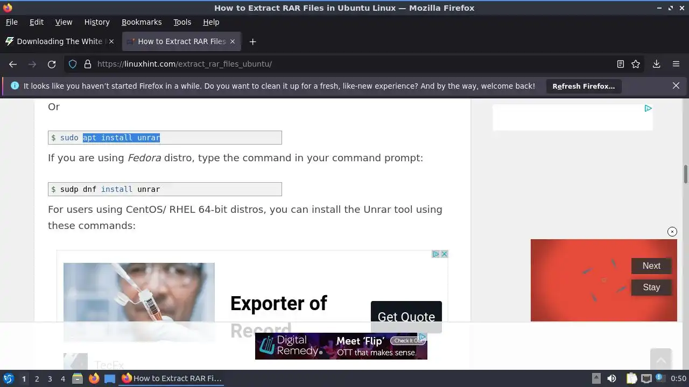
Task: Click the removable media tray icon
Action: pyautogui.click(x=596, y=378)
